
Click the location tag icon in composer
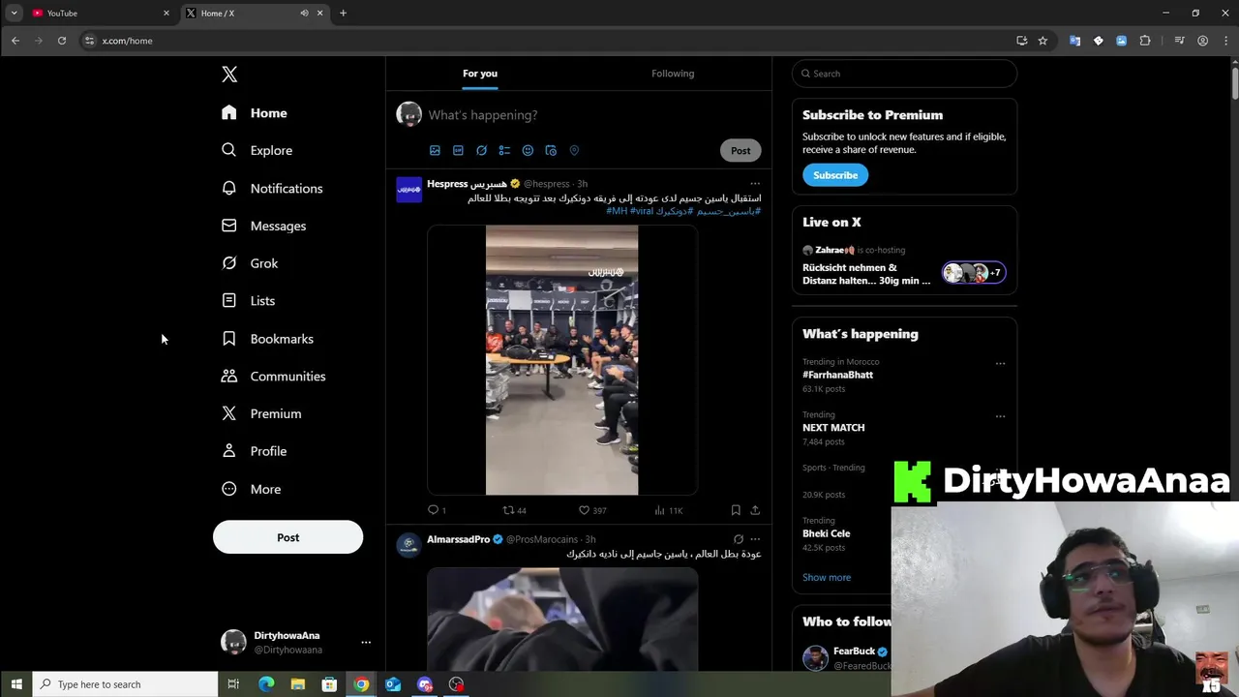(574, 150)
